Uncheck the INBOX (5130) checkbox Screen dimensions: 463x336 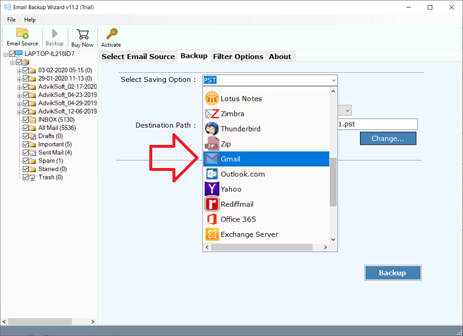pos(25,120)
